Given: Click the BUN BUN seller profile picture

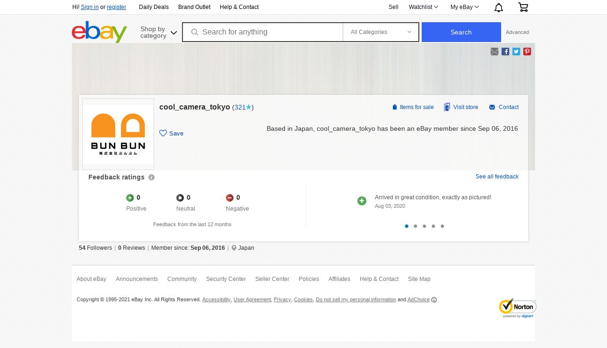Looking at the screenshot, I should [118, 134].
